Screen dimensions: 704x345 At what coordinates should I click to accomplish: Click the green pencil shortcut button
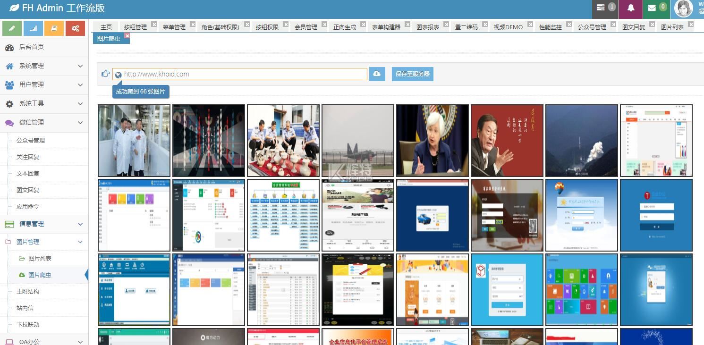pyautogui.click(x=12, y=28)
